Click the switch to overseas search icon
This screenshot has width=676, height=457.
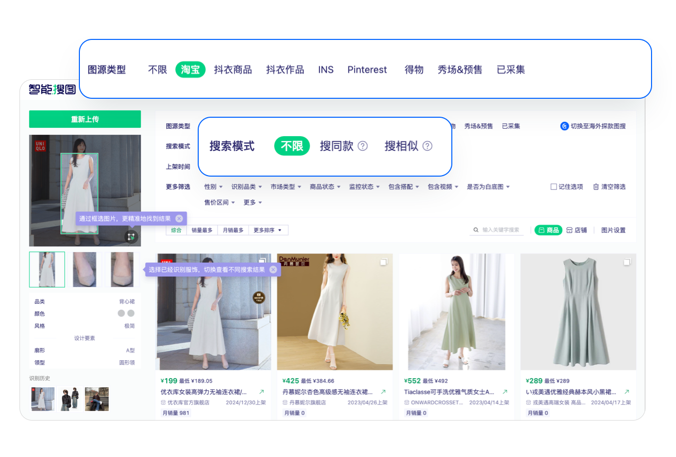point(564,126)
